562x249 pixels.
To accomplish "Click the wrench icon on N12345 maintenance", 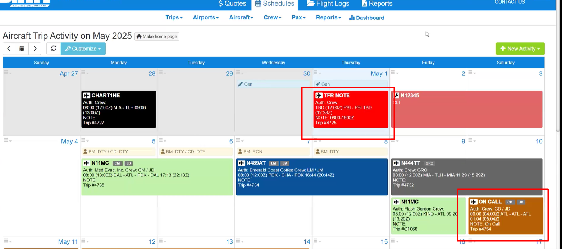I will coord(396,96).
